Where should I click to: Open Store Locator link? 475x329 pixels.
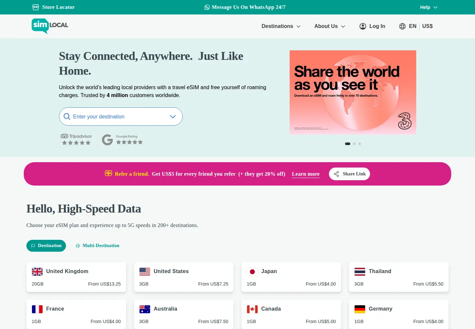53,7
